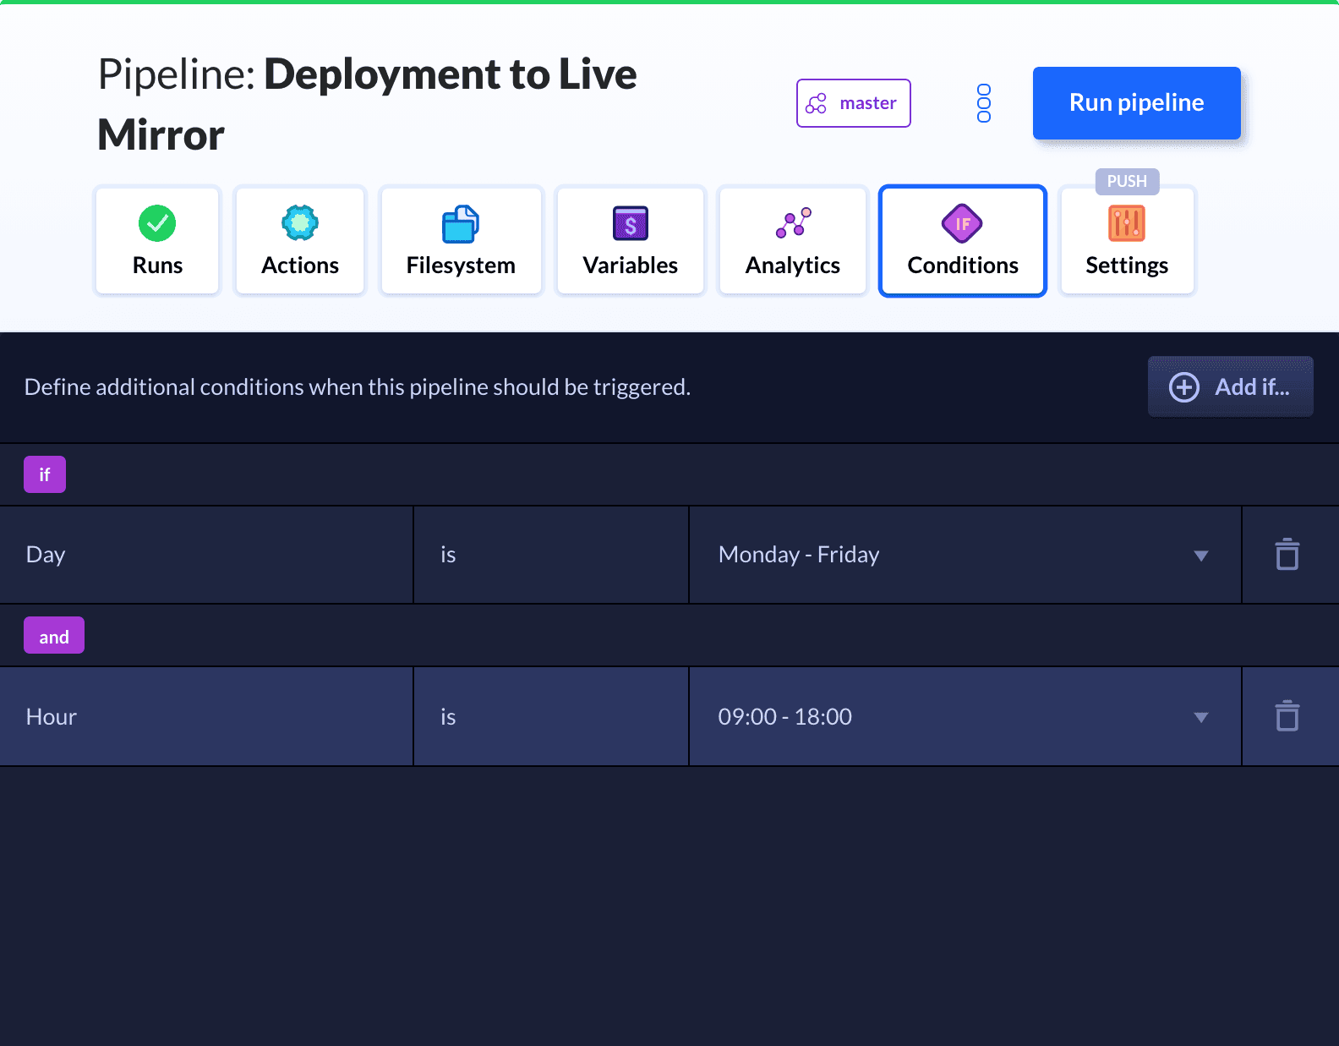Click the Day condition field
This screenshot has height=1046, width=1339.
pyautogui.click(x=206, y=555)
